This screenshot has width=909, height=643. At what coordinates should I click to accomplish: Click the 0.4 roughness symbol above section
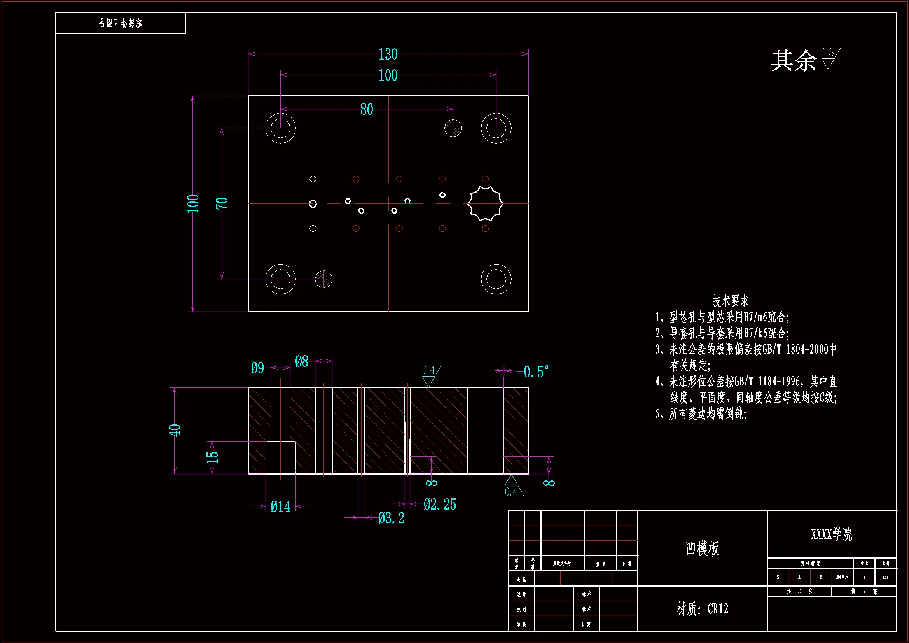430,376
